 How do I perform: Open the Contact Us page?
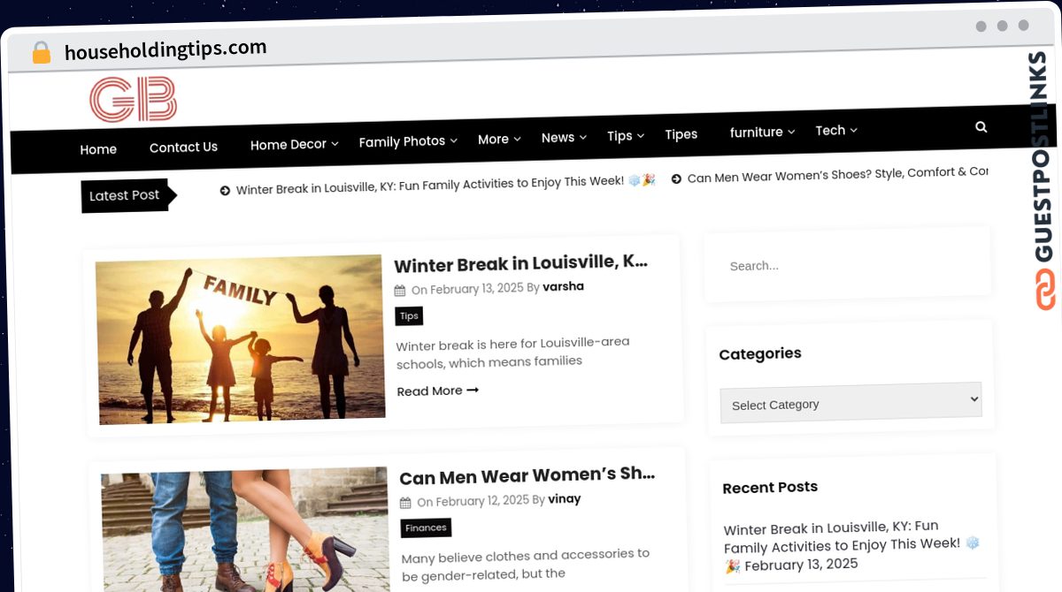tap(183, 148)
